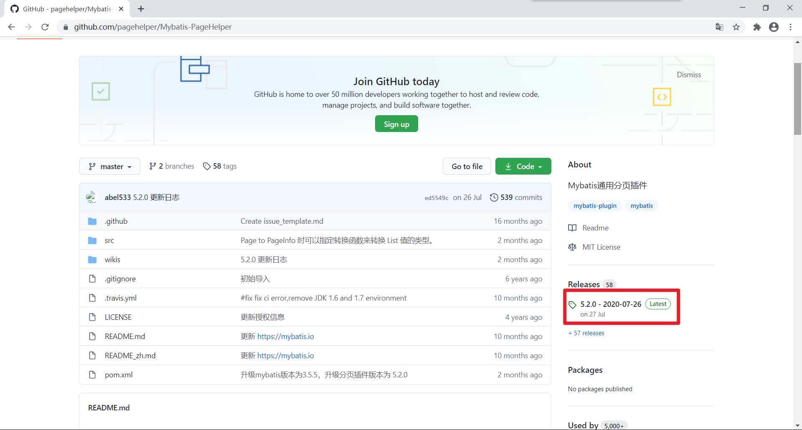802x430 pixels.
Task: Open the abel533 author name link
Action: pyautogui.click(x=118, y=197)
